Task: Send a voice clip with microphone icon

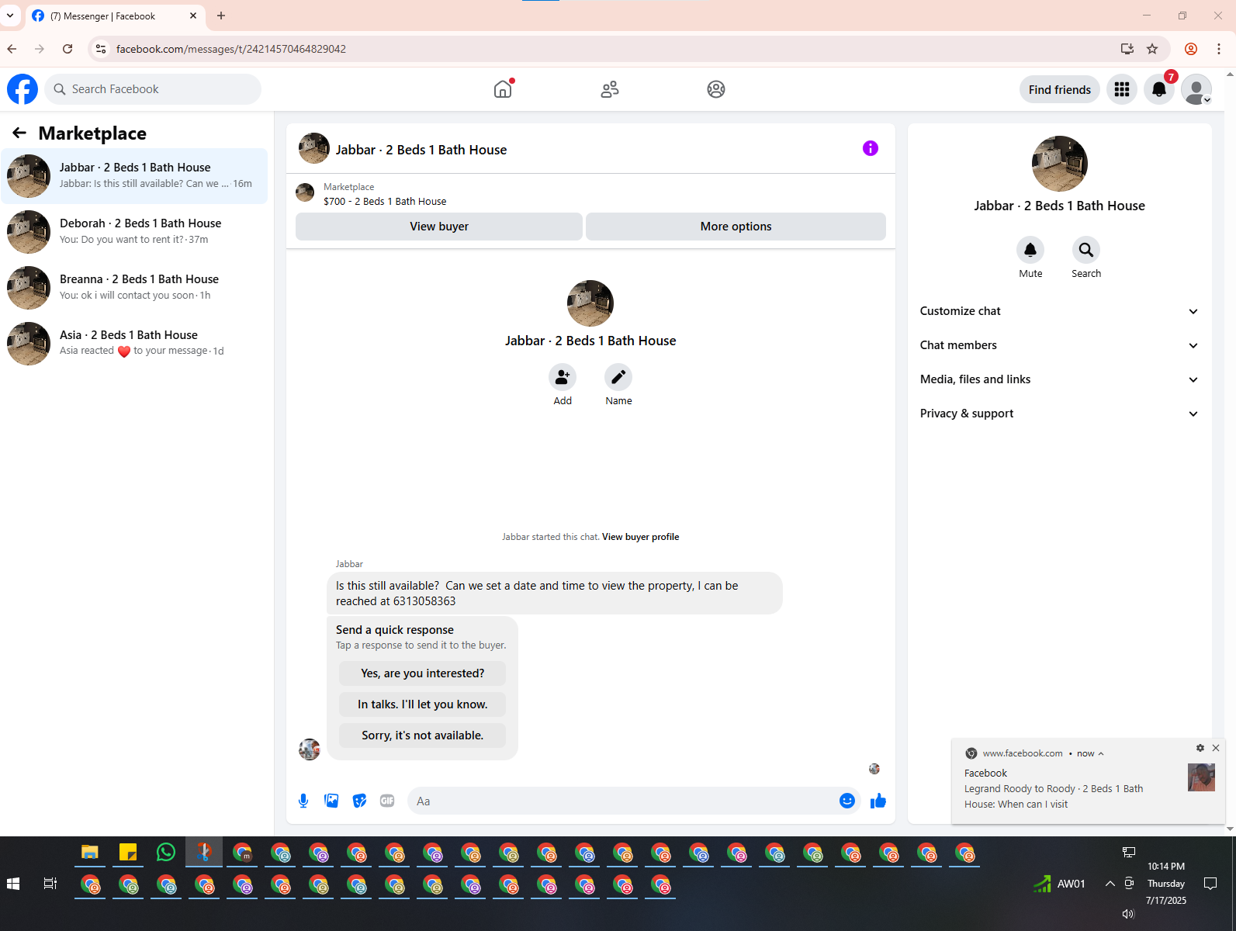Action: pos(303,801)
